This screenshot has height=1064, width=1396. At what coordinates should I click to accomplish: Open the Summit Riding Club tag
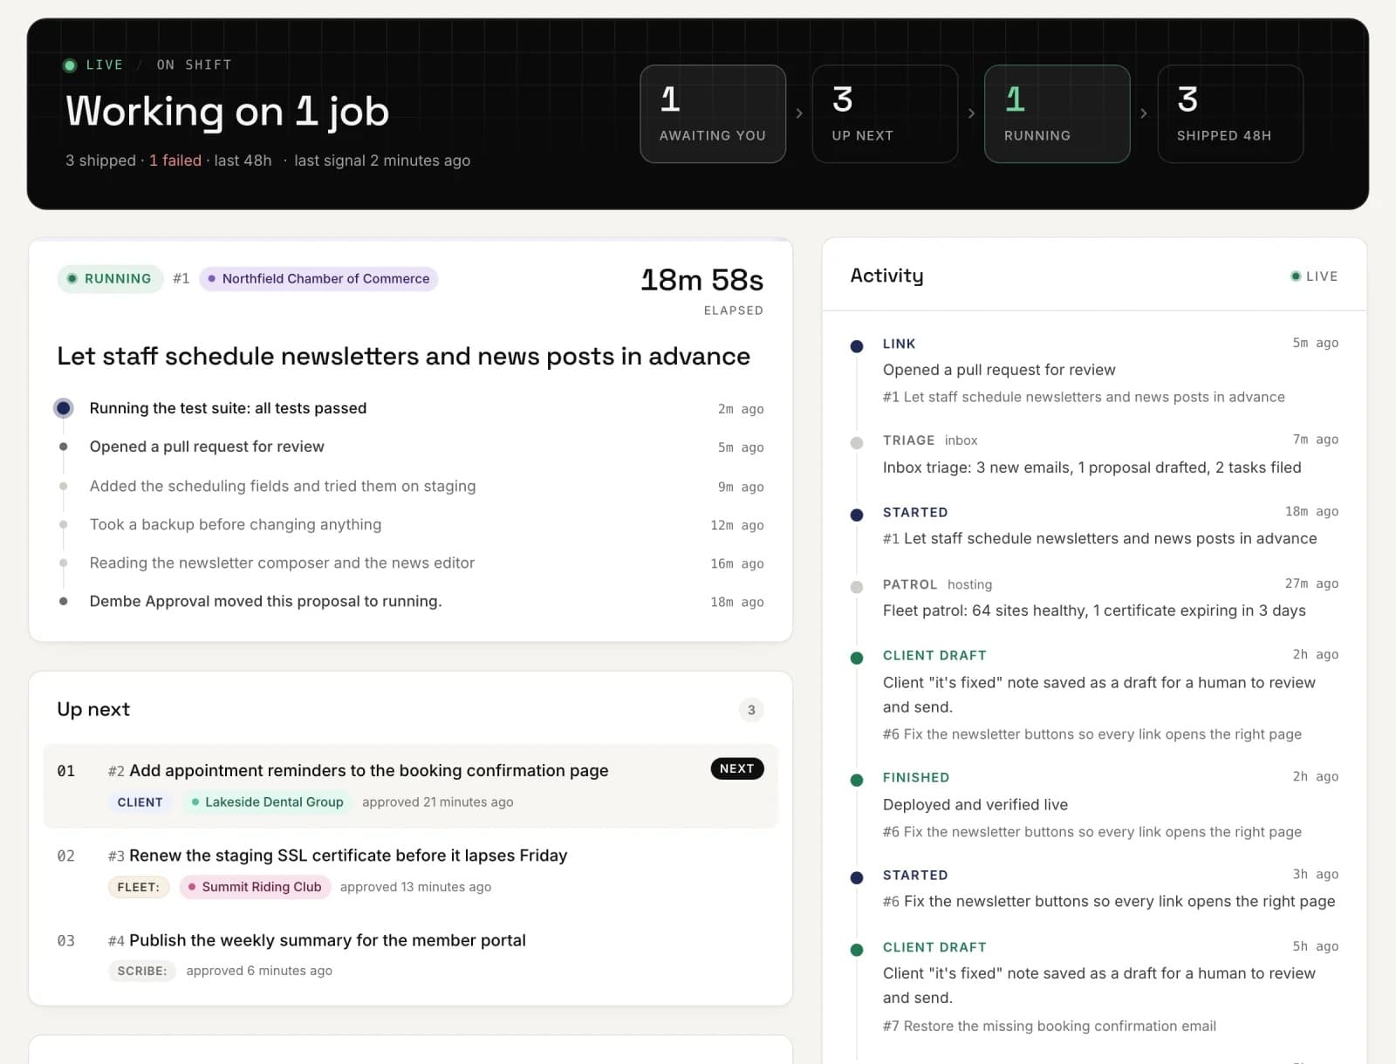click(255, 887)
